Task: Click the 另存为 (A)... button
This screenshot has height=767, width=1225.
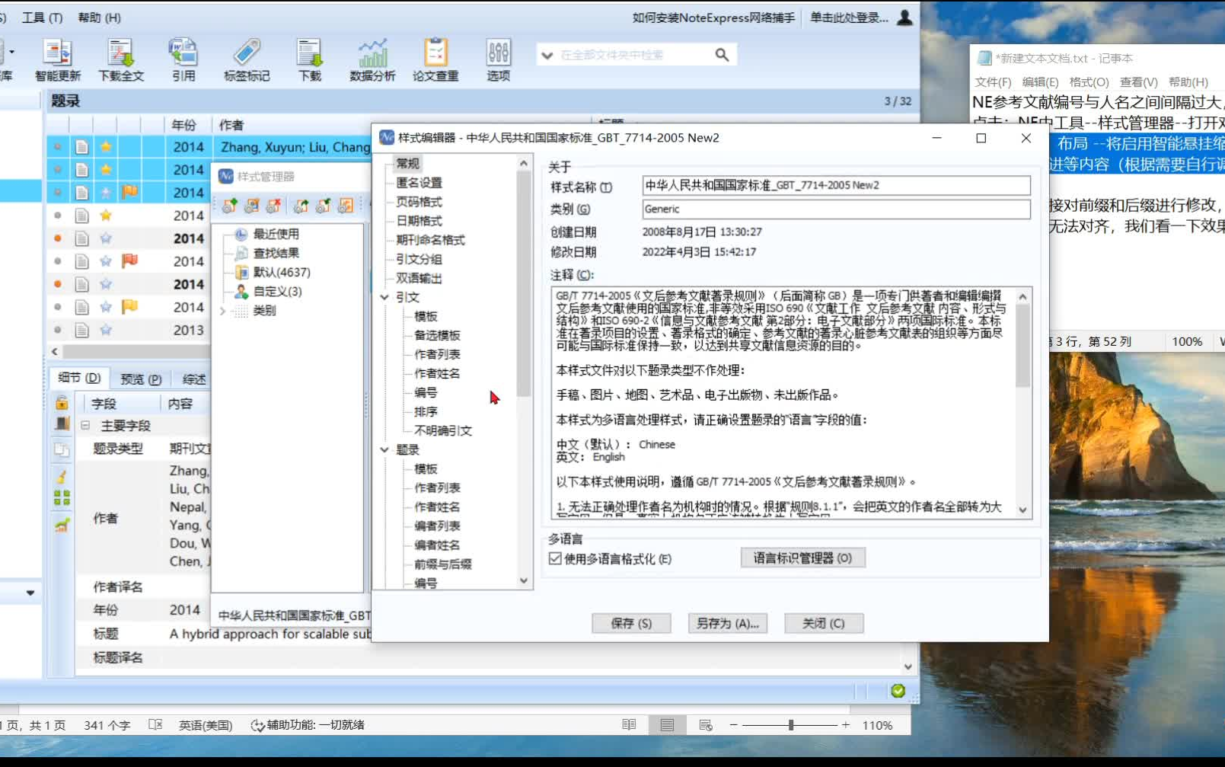Action: point(727,623)
